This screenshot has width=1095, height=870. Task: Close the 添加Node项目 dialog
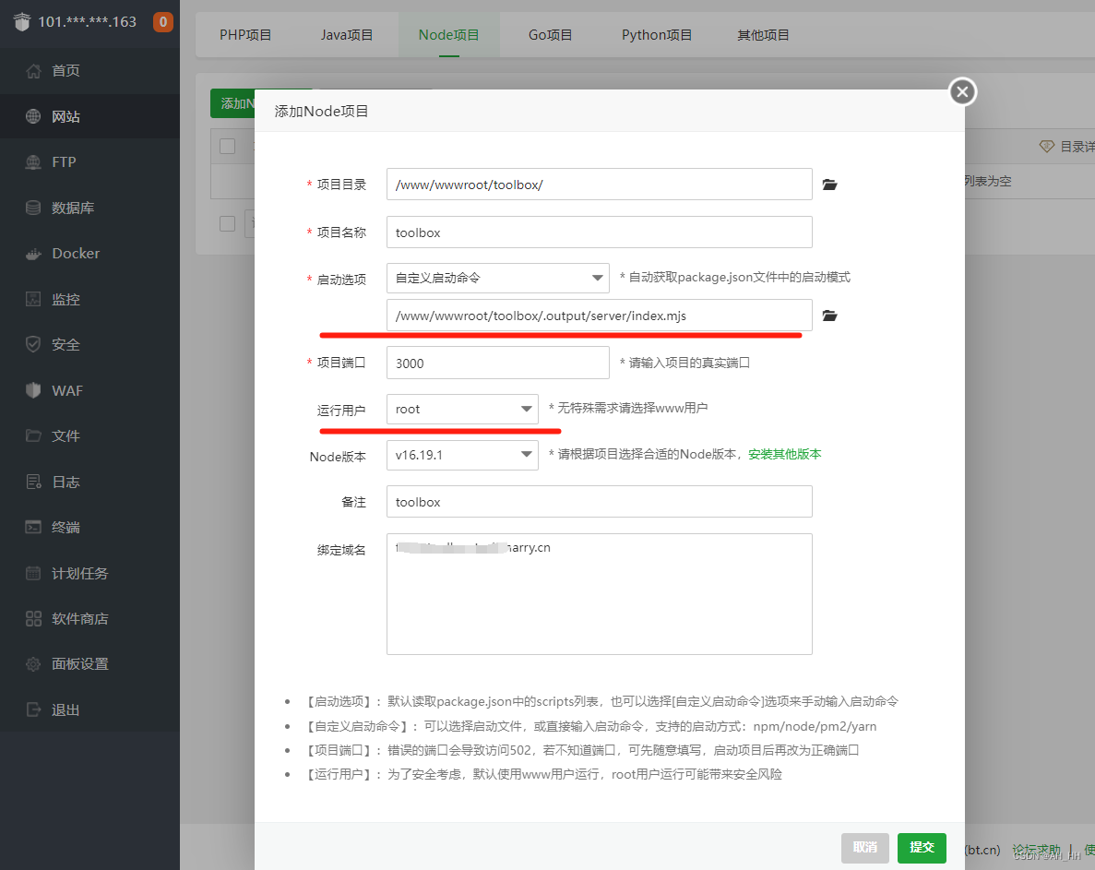[x=962, y=91]
